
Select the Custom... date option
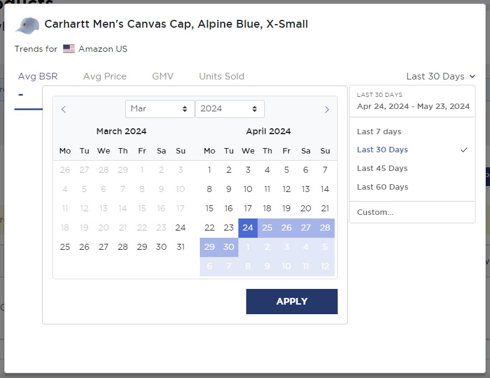click(374, 212)
